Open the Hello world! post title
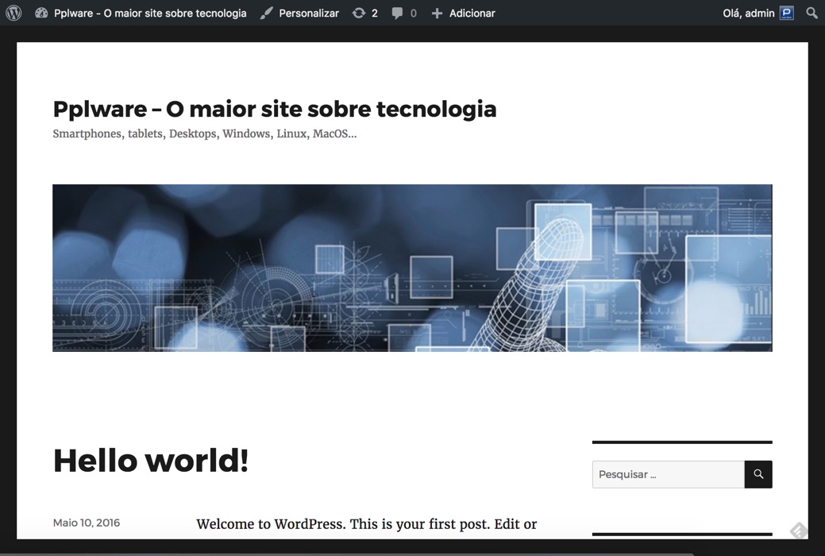This screenshot has width=825, height=556. tap(151, 460)
